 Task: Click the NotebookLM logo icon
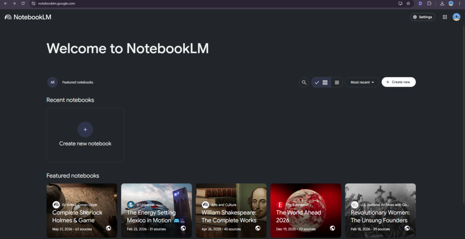[8, 17]
